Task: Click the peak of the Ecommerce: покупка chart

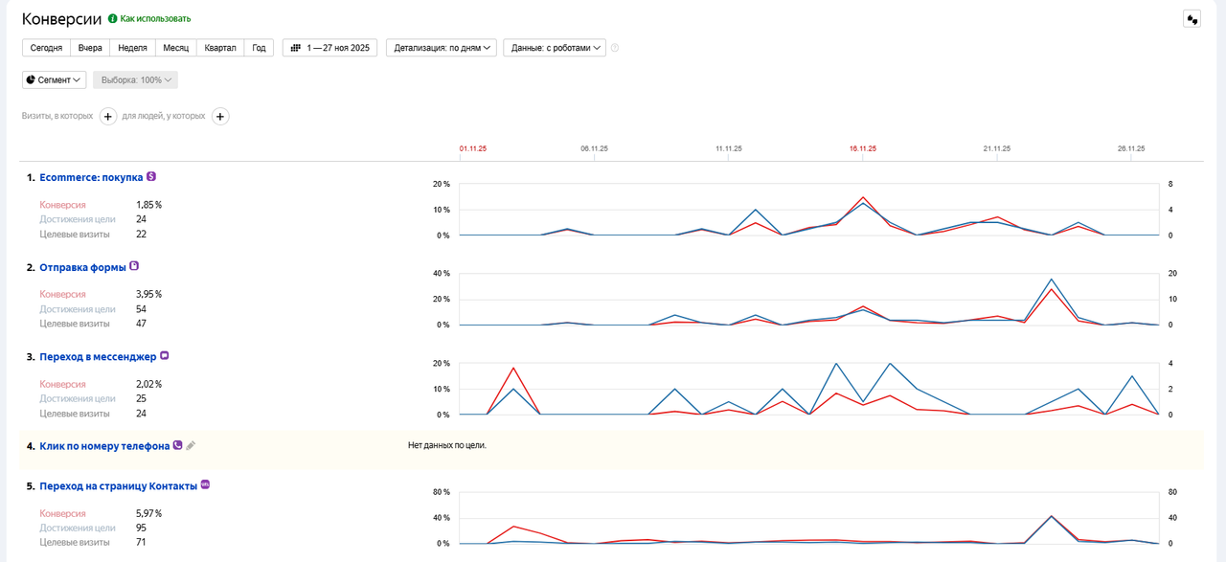Action: click(x=863, y=197)
